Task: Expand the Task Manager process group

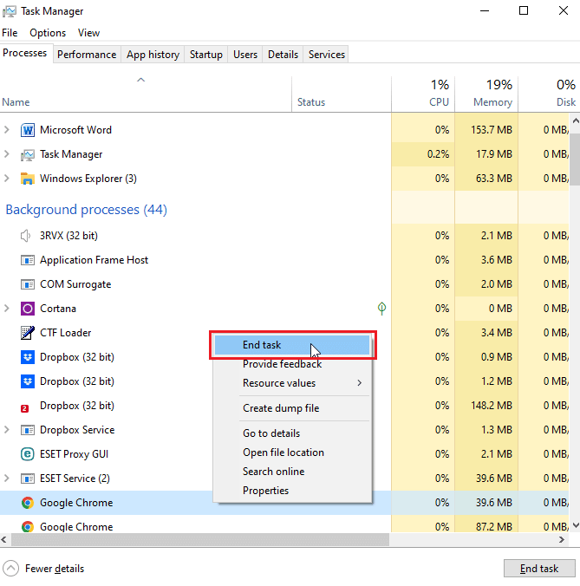Action: (6, 154)
